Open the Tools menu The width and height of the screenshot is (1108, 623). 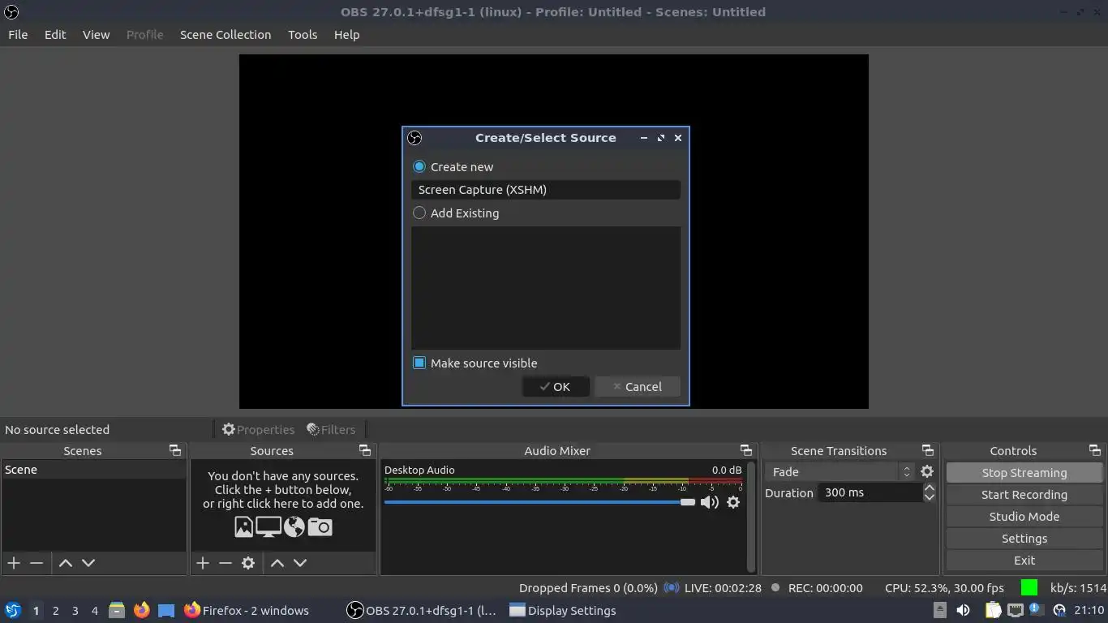coord(303,35)
